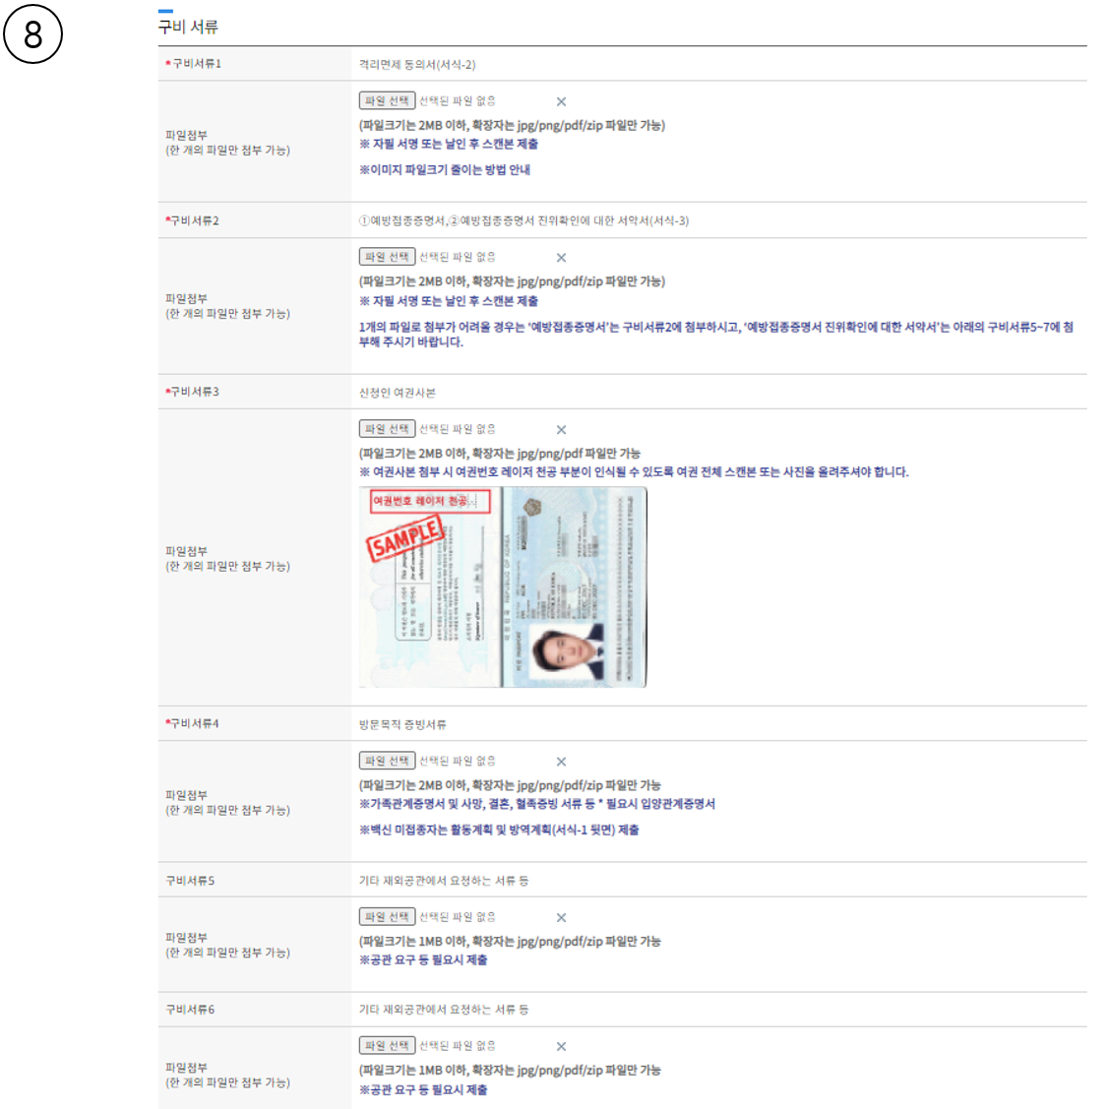Select a file for 방문목적 증빙서류

click(387, 761)
